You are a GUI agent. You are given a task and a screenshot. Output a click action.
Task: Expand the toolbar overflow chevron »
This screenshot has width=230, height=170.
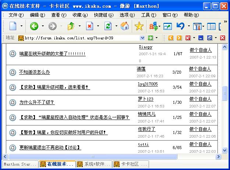click(x=226, y=22)
